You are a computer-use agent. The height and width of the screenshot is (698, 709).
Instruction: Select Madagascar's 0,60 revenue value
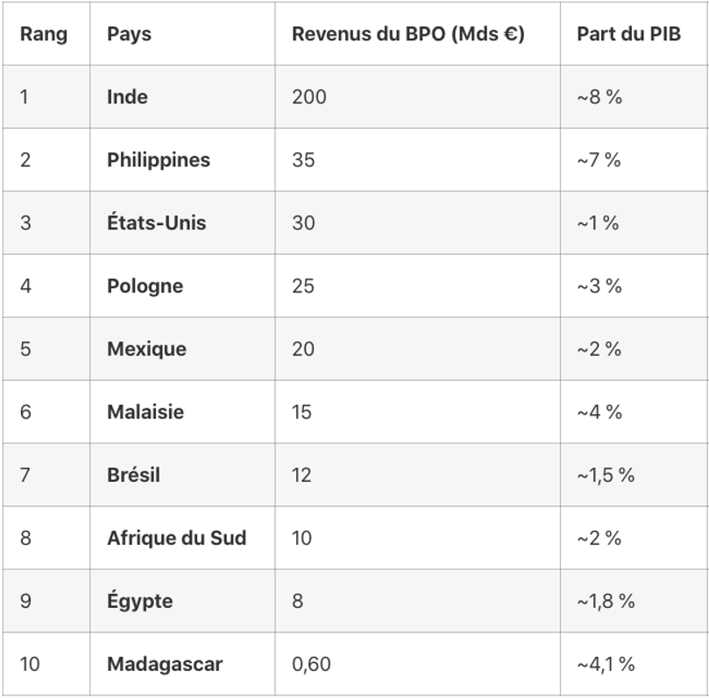click(x=311, y=665)
